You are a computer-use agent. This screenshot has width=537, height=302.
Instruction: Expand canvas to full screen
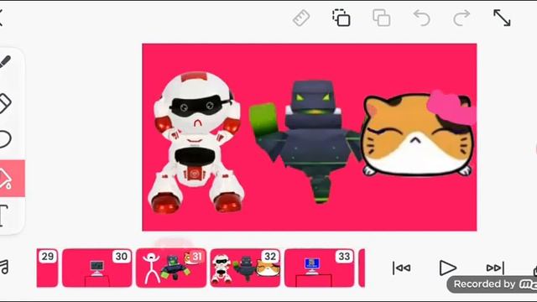502,18
